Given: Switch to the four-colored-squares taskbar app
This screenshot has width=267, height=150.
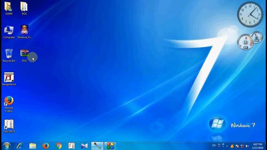Looking at the screenshot, I should point(110,146).
